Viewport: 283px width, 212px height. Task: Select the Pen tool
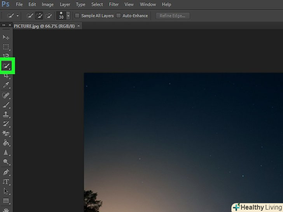6,172
